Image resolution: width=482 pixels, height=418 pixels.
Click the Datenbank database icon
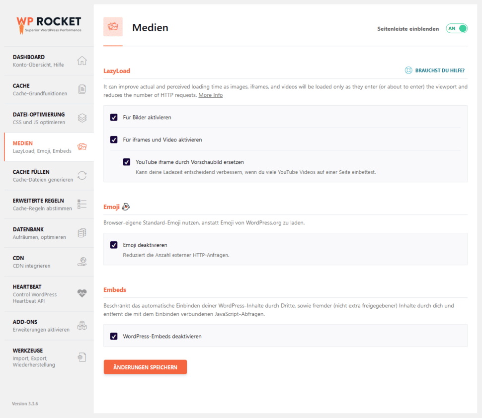[x=82, y=233]
